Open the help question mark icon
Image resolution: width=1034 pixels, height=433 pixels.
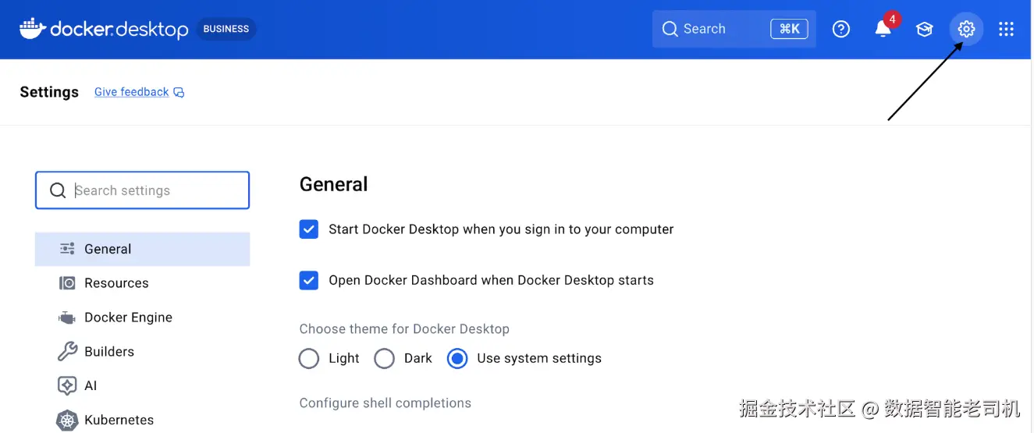click(840, 29)
